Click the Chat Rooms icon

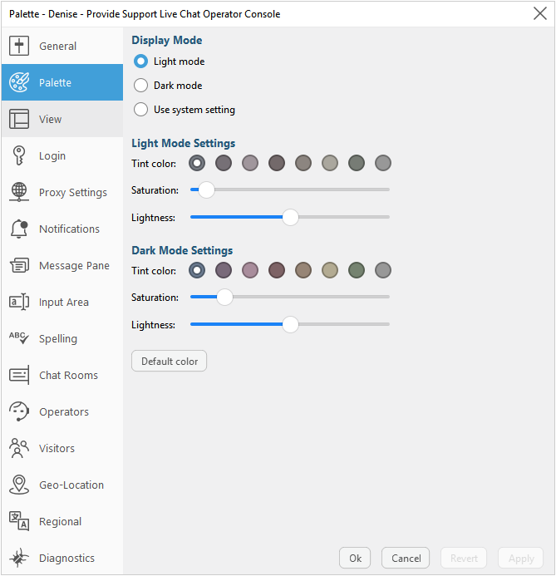click(x=19, y=375)
